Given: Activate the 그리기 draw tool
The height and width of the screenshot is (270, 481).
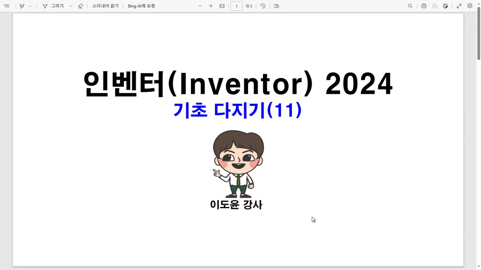Looking at the screenshot, I should tap(53, 6).
